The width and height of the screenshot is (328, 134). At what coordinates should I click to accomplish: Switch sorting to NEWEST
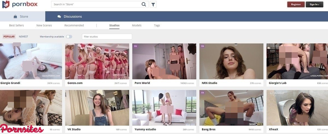pos(24,37)
